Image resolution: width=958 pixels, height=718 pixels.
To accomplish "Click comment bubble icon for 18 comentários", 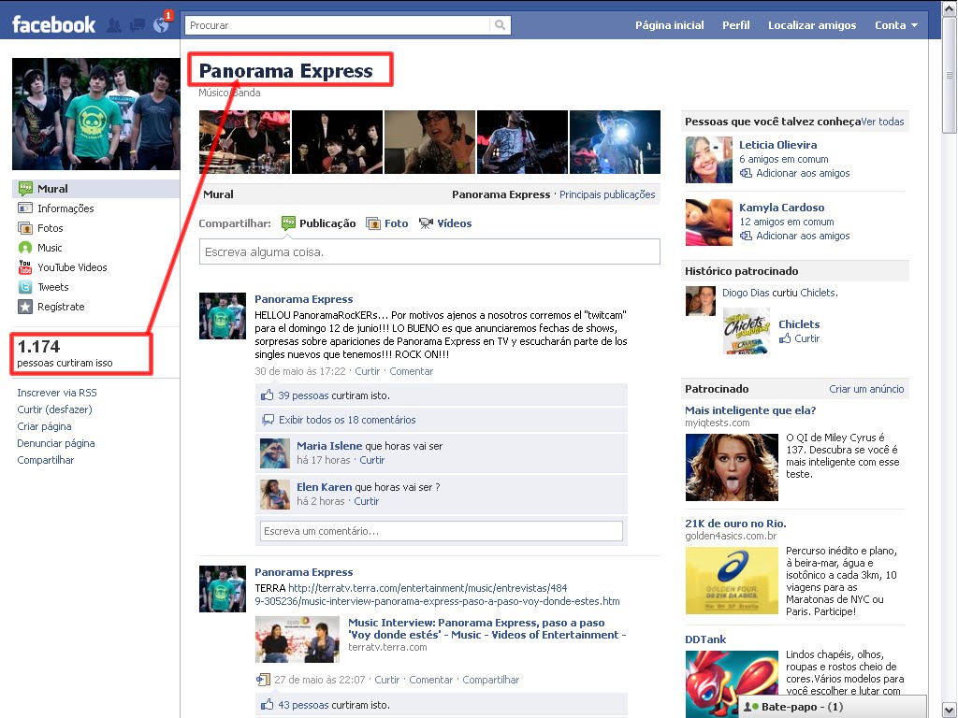I will point(268,420).
